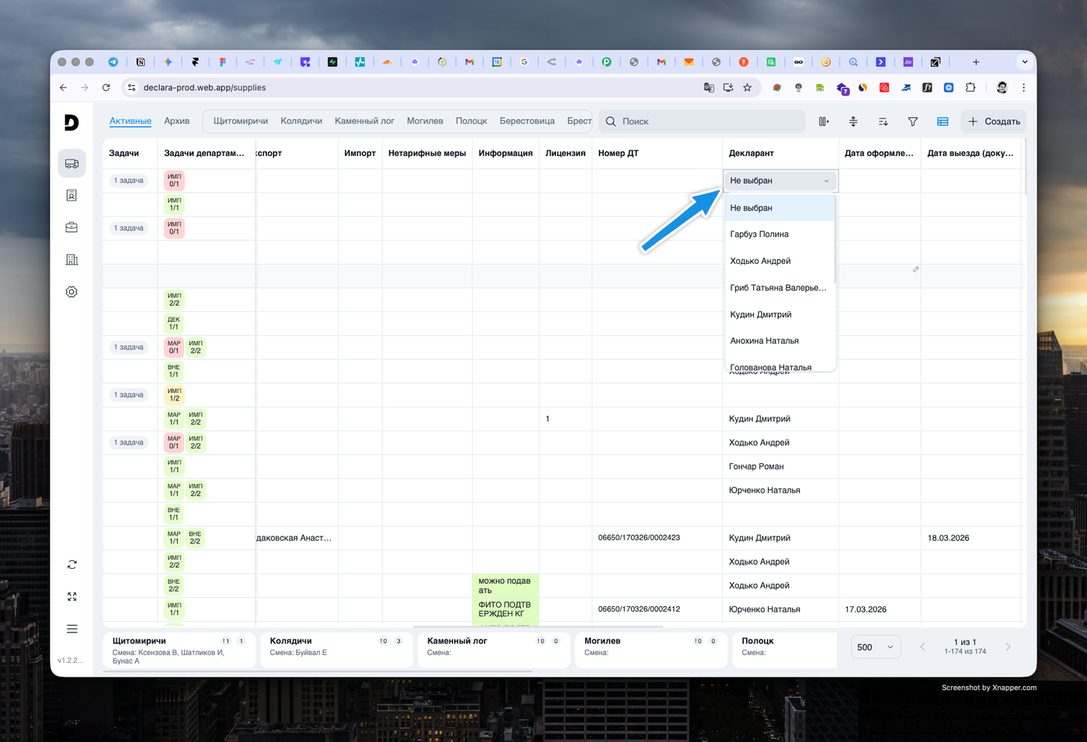The width and height of the screenshot is (1087, 742).
Task: Open the Chrome three-dot menu
Action: (x=1023, y=88)
